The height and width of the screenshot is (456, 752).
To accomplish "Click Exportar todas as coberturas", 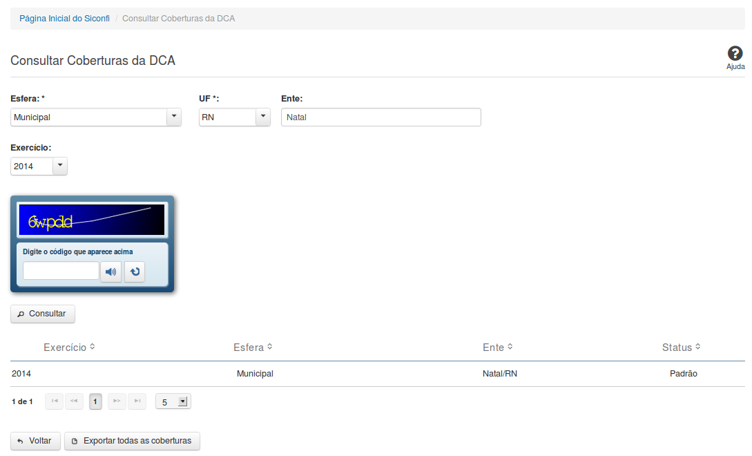I will pos(132,441).
